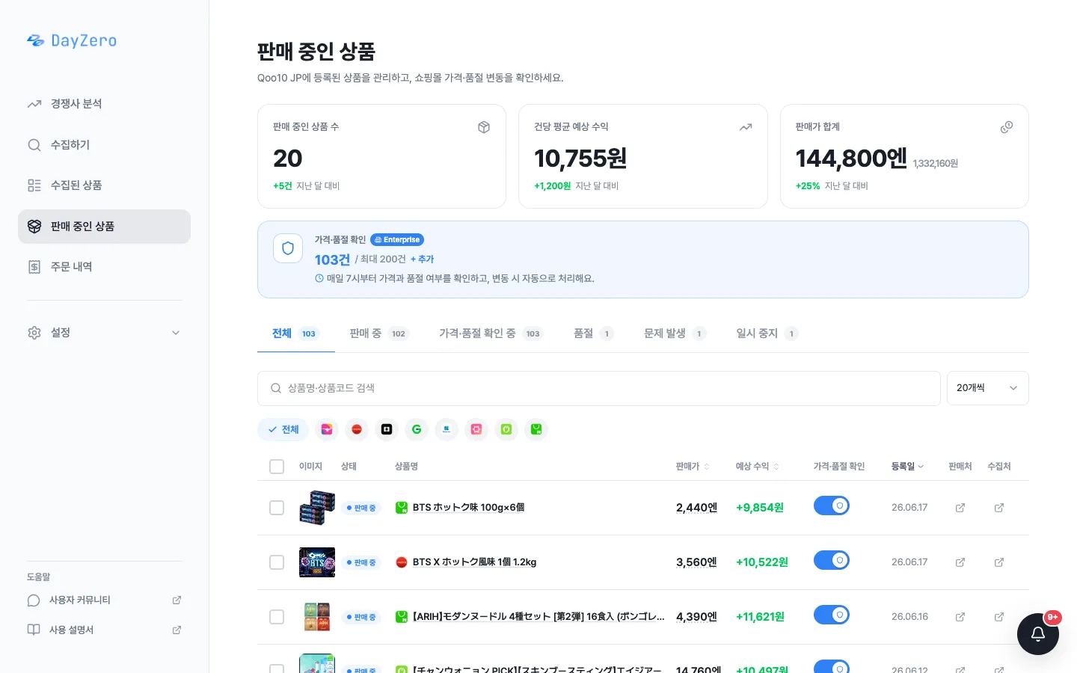Image resolution: width=1077 pixels, height=673 pixels.
Task: Switch to the 가격·품절 확인 중 tab
Action: [491, 334]
